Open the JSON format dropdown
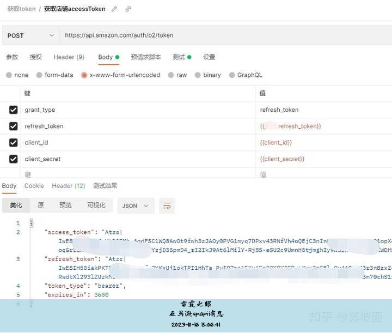 [x=136, y=205]
